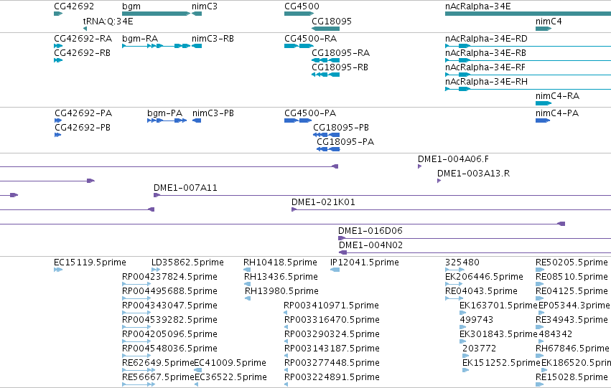Click the nimC4-RA transcript label
The width and height of the screenshot is (611, 388).
click(x=557, y=96)
